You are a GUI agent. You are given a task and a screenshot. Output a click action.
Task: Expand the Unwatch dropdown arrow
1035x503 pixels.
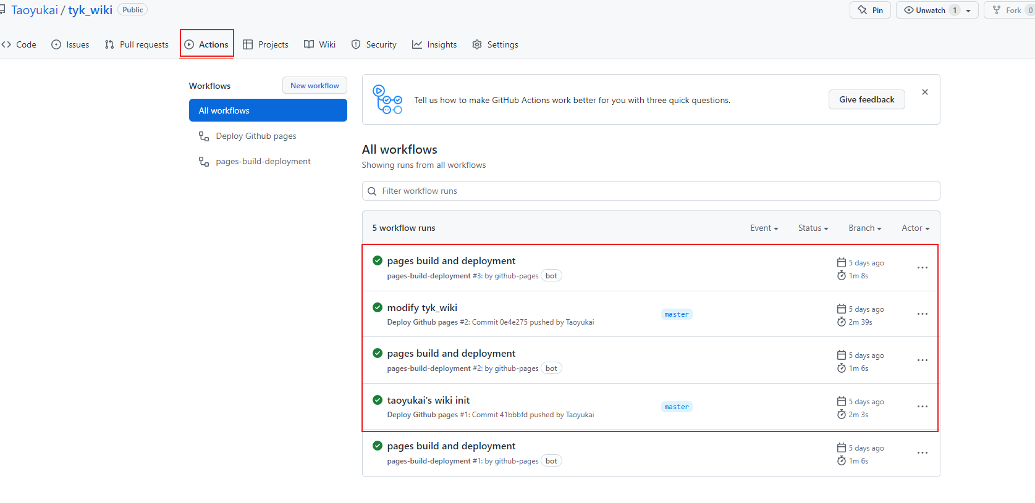[968, 10]
